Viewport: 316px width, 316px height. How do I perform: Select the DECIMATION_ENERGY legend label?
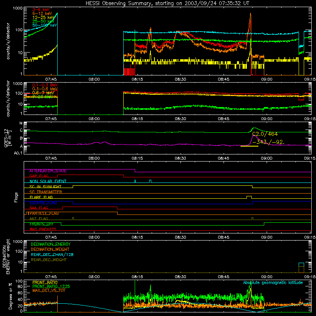[51, 244]
